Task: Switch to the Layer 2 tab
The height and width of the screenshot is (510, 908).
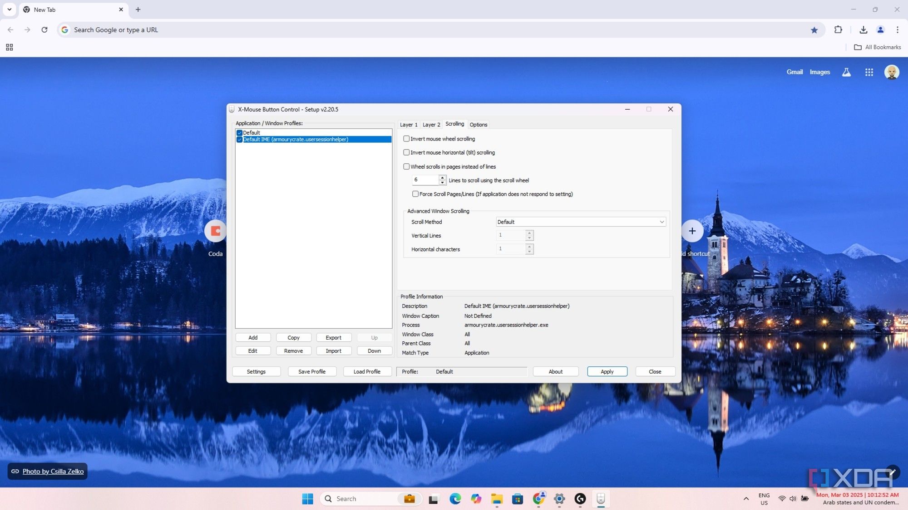Action: tap(431, 125)
